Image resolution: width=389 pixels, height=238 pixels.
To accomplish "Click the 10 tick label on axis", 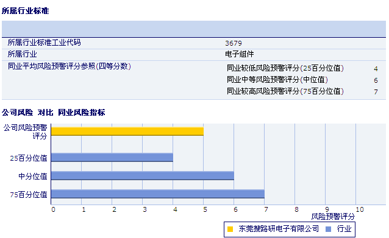I will tap(360, 209).
